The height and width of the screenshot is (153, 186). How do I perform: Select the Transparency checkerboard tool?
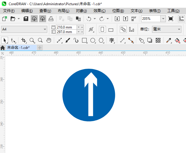158,41
